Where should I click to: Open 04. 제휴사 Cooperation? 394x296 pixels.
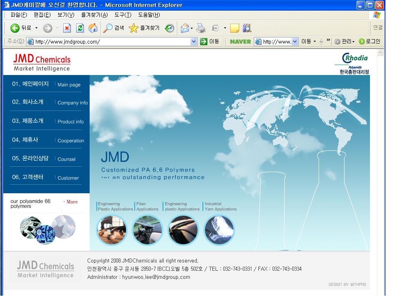tap(48, 140)
